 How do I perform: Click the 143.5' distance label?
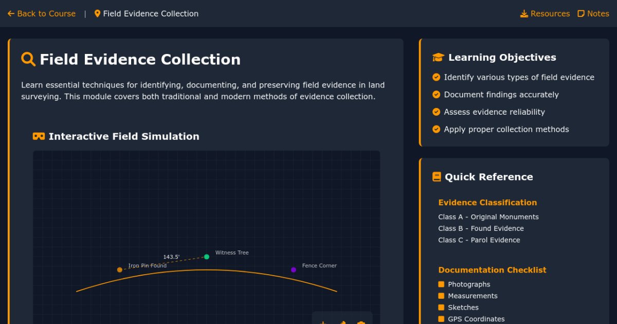pyautogui.click(x=171, y=257)
